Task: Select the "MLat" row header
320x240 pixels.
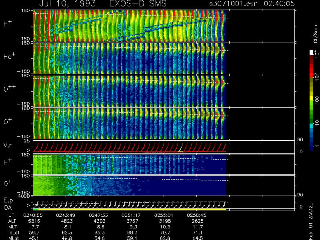Action: tap(14, 238)
